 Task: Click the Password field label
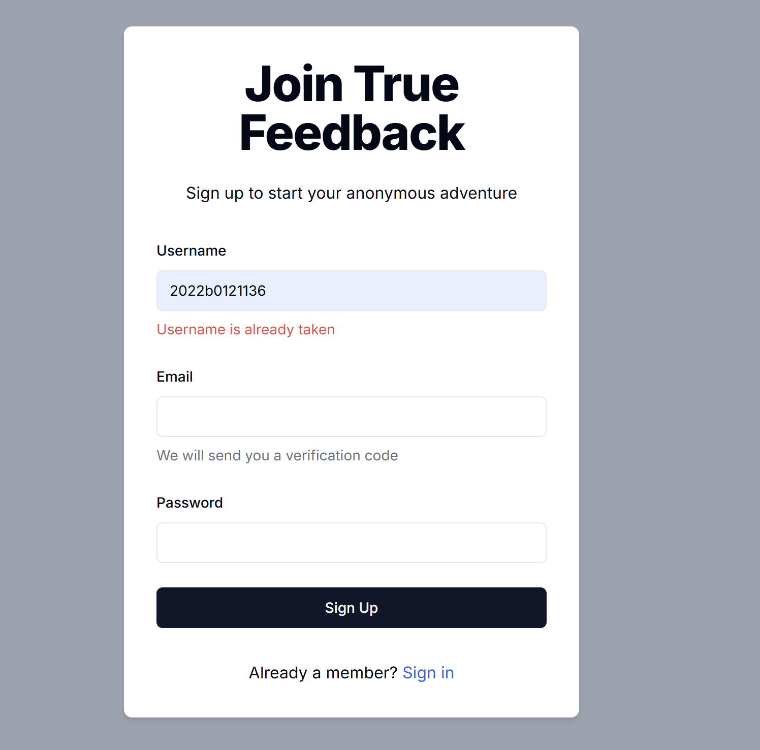point(189,503)
